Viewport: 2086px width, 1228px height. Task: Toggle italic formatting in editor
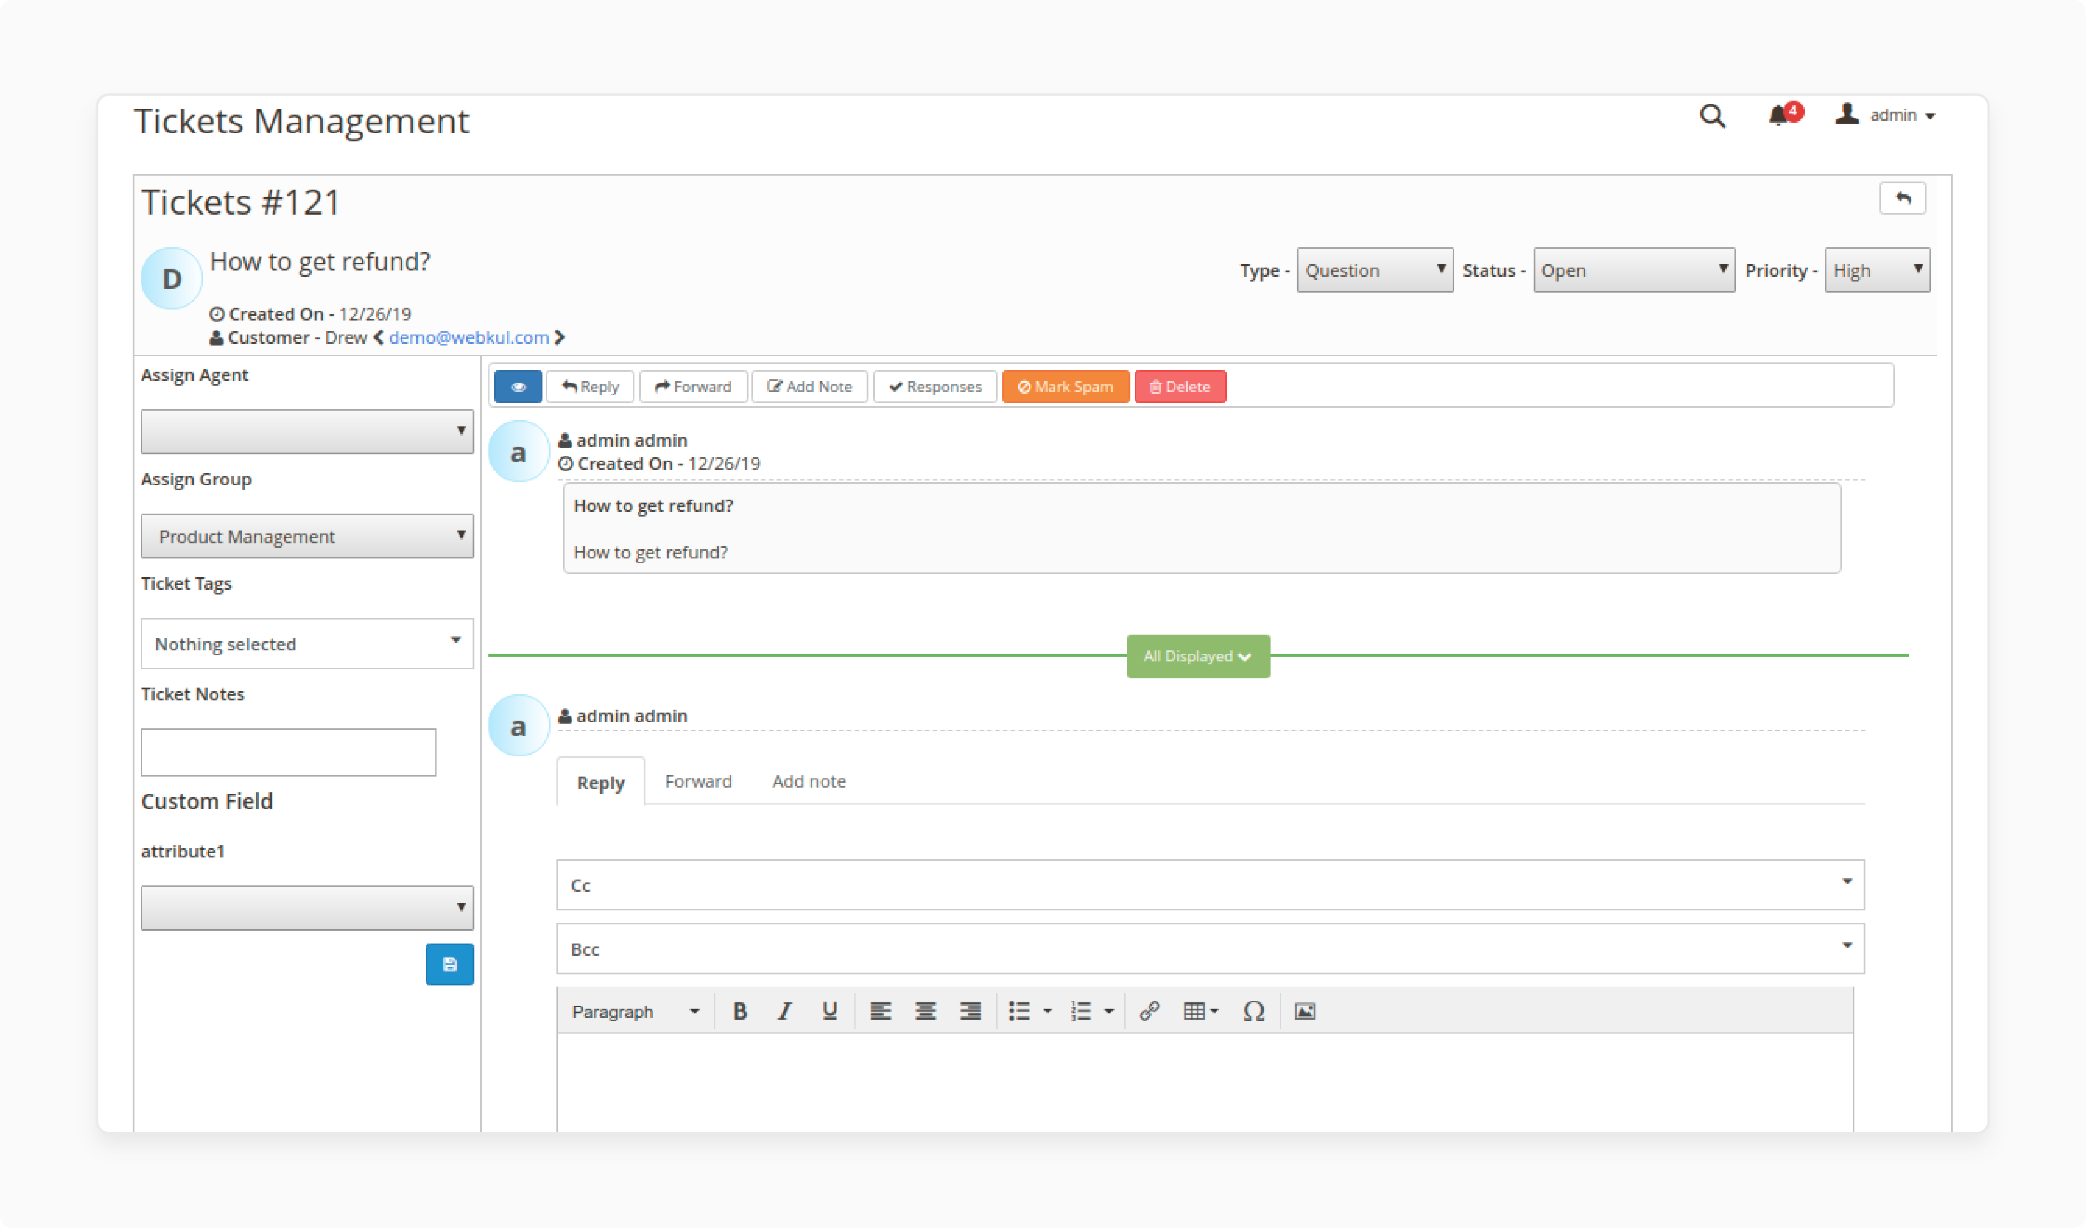tap(785, 1011)
